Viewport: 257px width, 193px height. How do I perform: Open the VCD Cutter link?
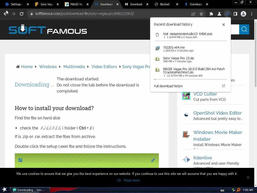coord(205,94)
